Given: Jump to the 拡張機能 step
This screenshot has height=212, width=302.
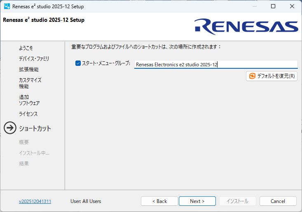Looking at the screenshot, I should (29, 69).
